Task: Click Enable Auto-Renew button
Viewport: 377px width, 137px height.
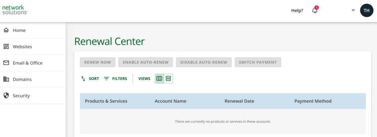Action: click(146, 62)
